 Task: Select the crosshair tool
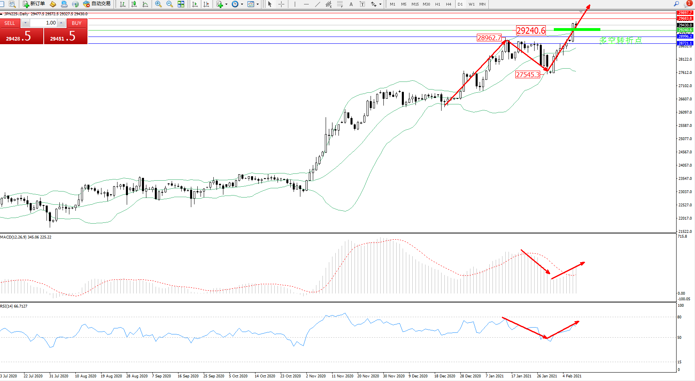coord(282,4)
